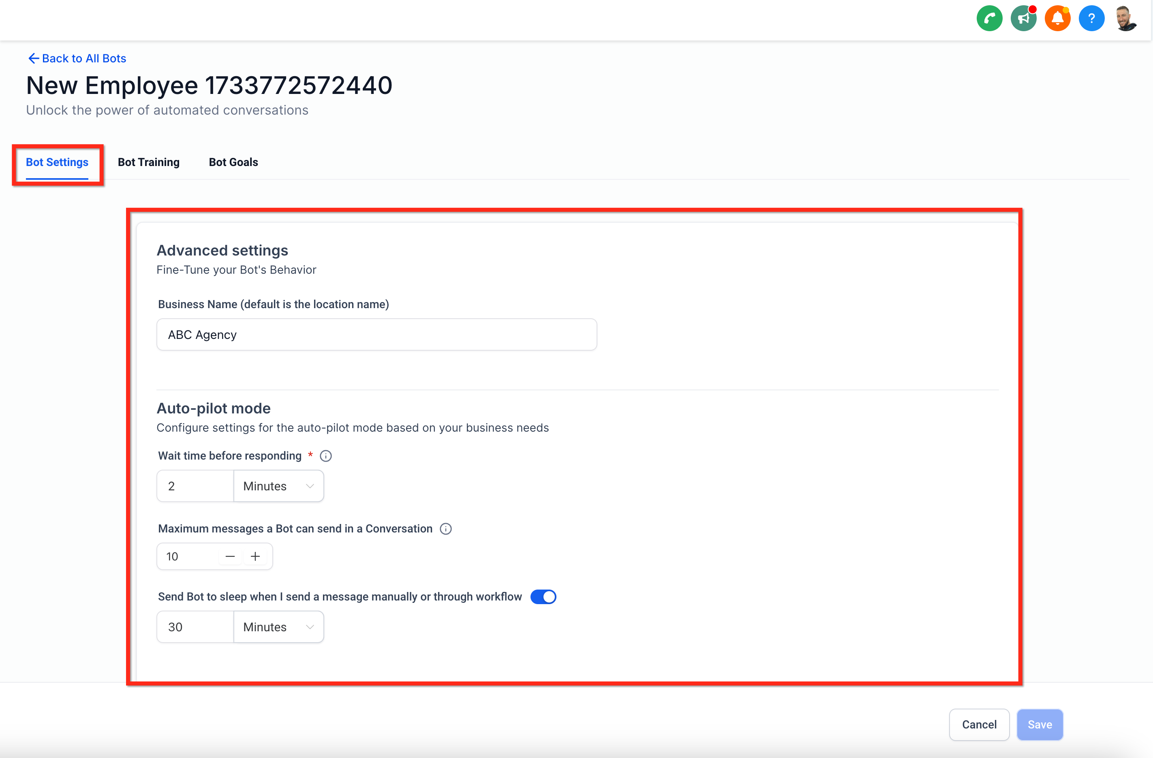Open the orange bell notifications icon

pos(1058,18)
